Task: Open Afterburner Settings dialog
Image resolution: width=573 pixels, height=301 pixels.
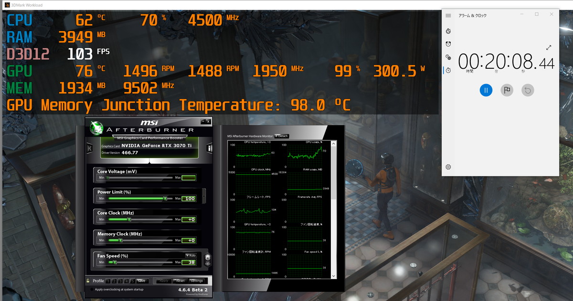Action: click(197, 281)
